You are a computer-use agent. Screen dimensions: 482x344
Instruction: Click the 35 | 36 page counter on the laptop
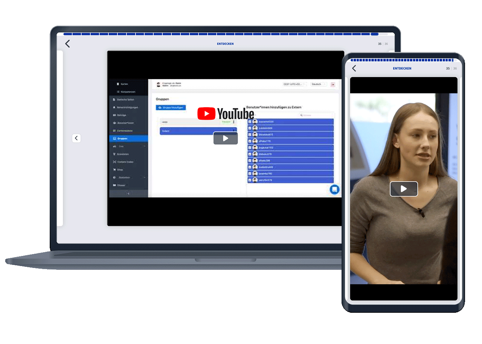[x=383, y=44]
